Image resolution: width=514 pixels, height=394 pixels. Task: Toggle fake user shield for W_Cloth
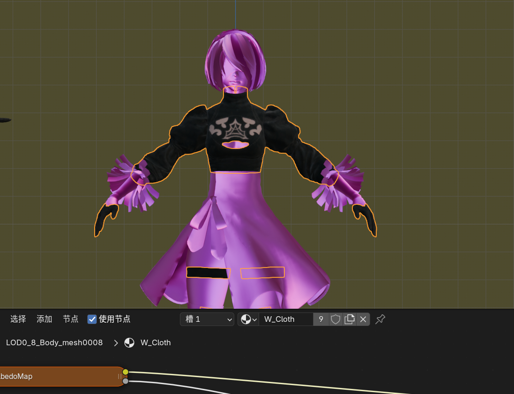pos(335,320)
